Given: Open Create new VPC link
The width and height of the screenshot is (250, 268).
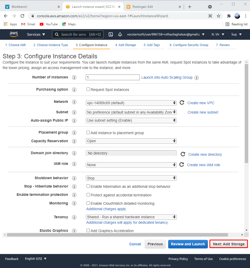Looking at the screenshot, I should [201, 103].
